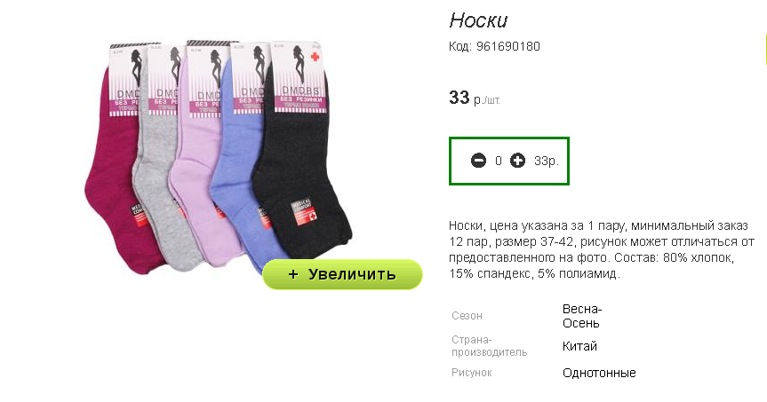
Task: Click the Носки product title
Action: [478, 20]
